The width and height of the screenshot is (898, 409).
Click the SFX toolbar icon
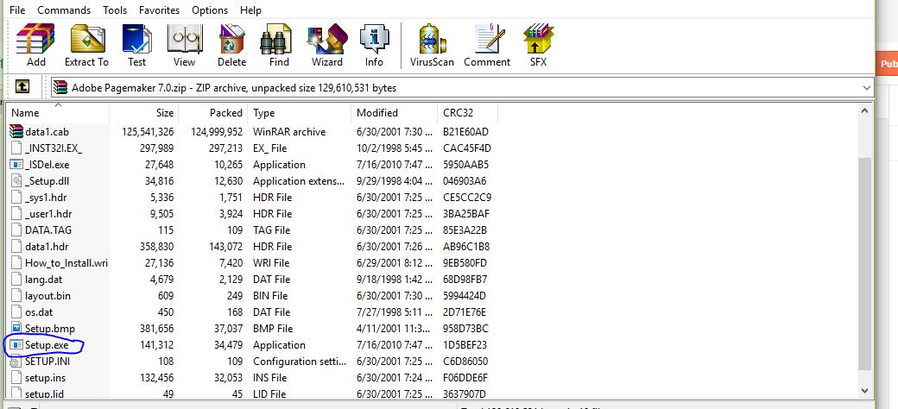(538, 45)
